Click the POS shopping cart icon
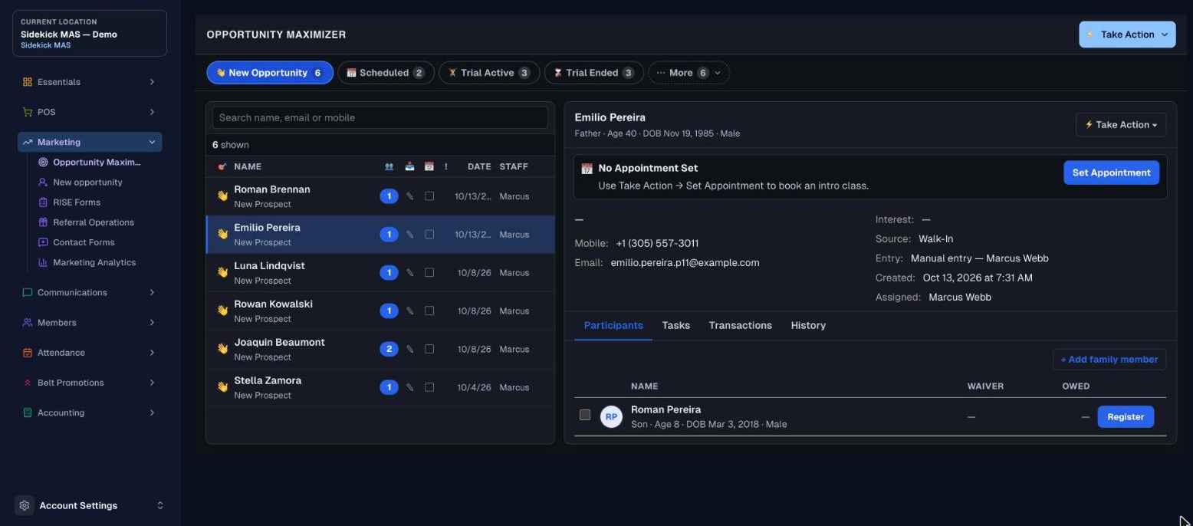This screenshot has width=1193, height=526. point(28,112)
